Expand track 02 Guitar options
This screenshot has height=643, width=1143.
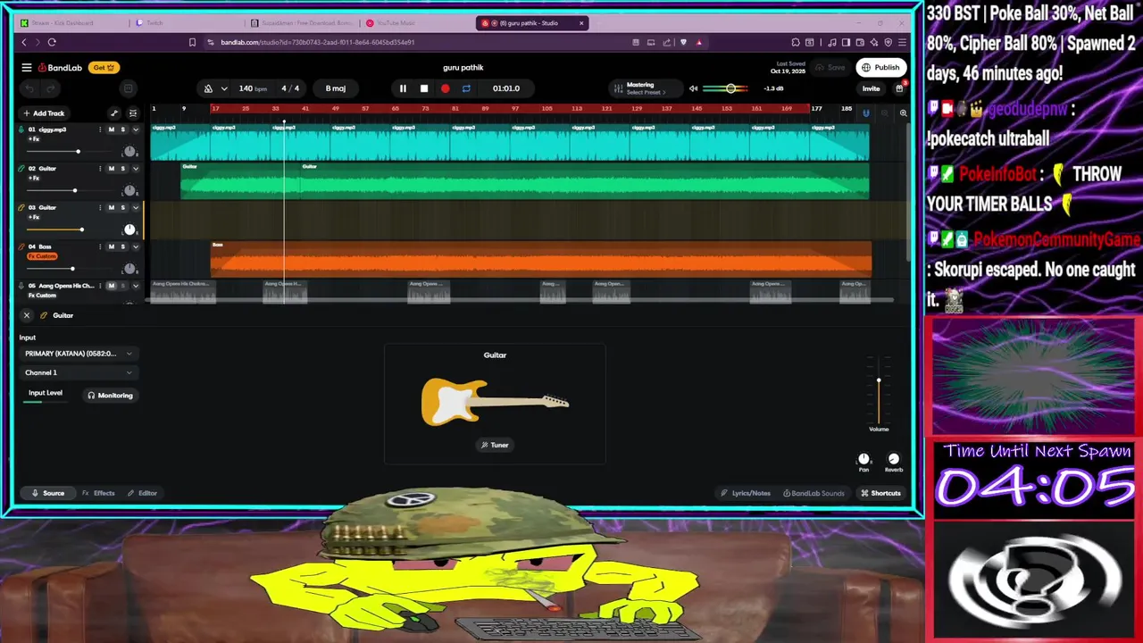click(136, 169)
